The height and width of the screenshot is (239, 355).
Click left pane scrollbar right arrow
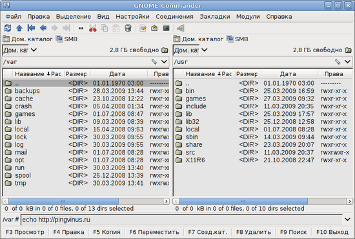coord(167,201)
